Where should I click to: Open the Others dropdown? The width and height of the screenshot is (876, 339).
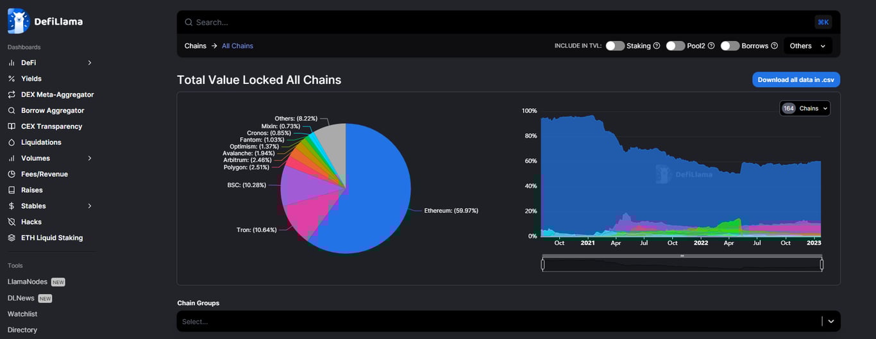tap(807, 46)
